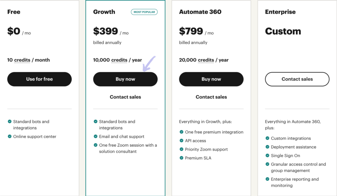This screenshot has height=196, width=337.
Task: Click checkmark icon beside Deployment assistance
Action: [x=267, y=147]
